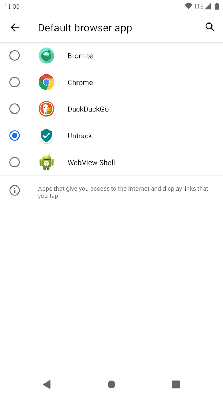
Task: Tap the battery icon in status bar
Action: click(x=216, y=6)
